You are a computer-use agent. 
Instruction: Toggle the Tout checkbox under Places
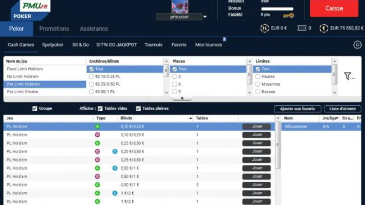(175, 69)
